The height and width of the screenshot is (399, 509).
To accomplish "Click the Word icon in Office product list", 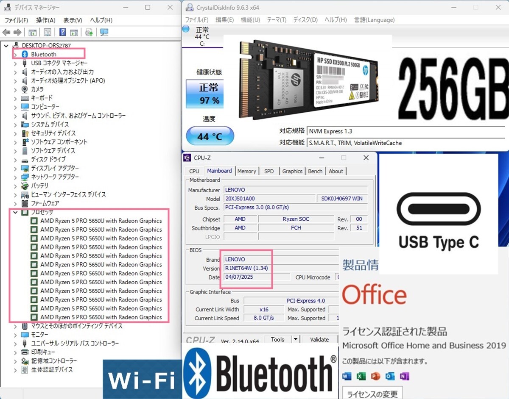I will (x=347, y=376).
